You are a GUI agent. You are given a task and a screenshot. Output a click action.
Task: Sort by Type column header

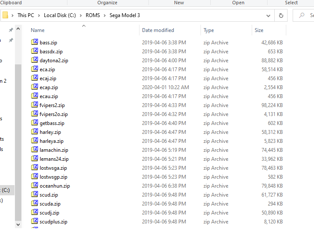tap(209, 30)
